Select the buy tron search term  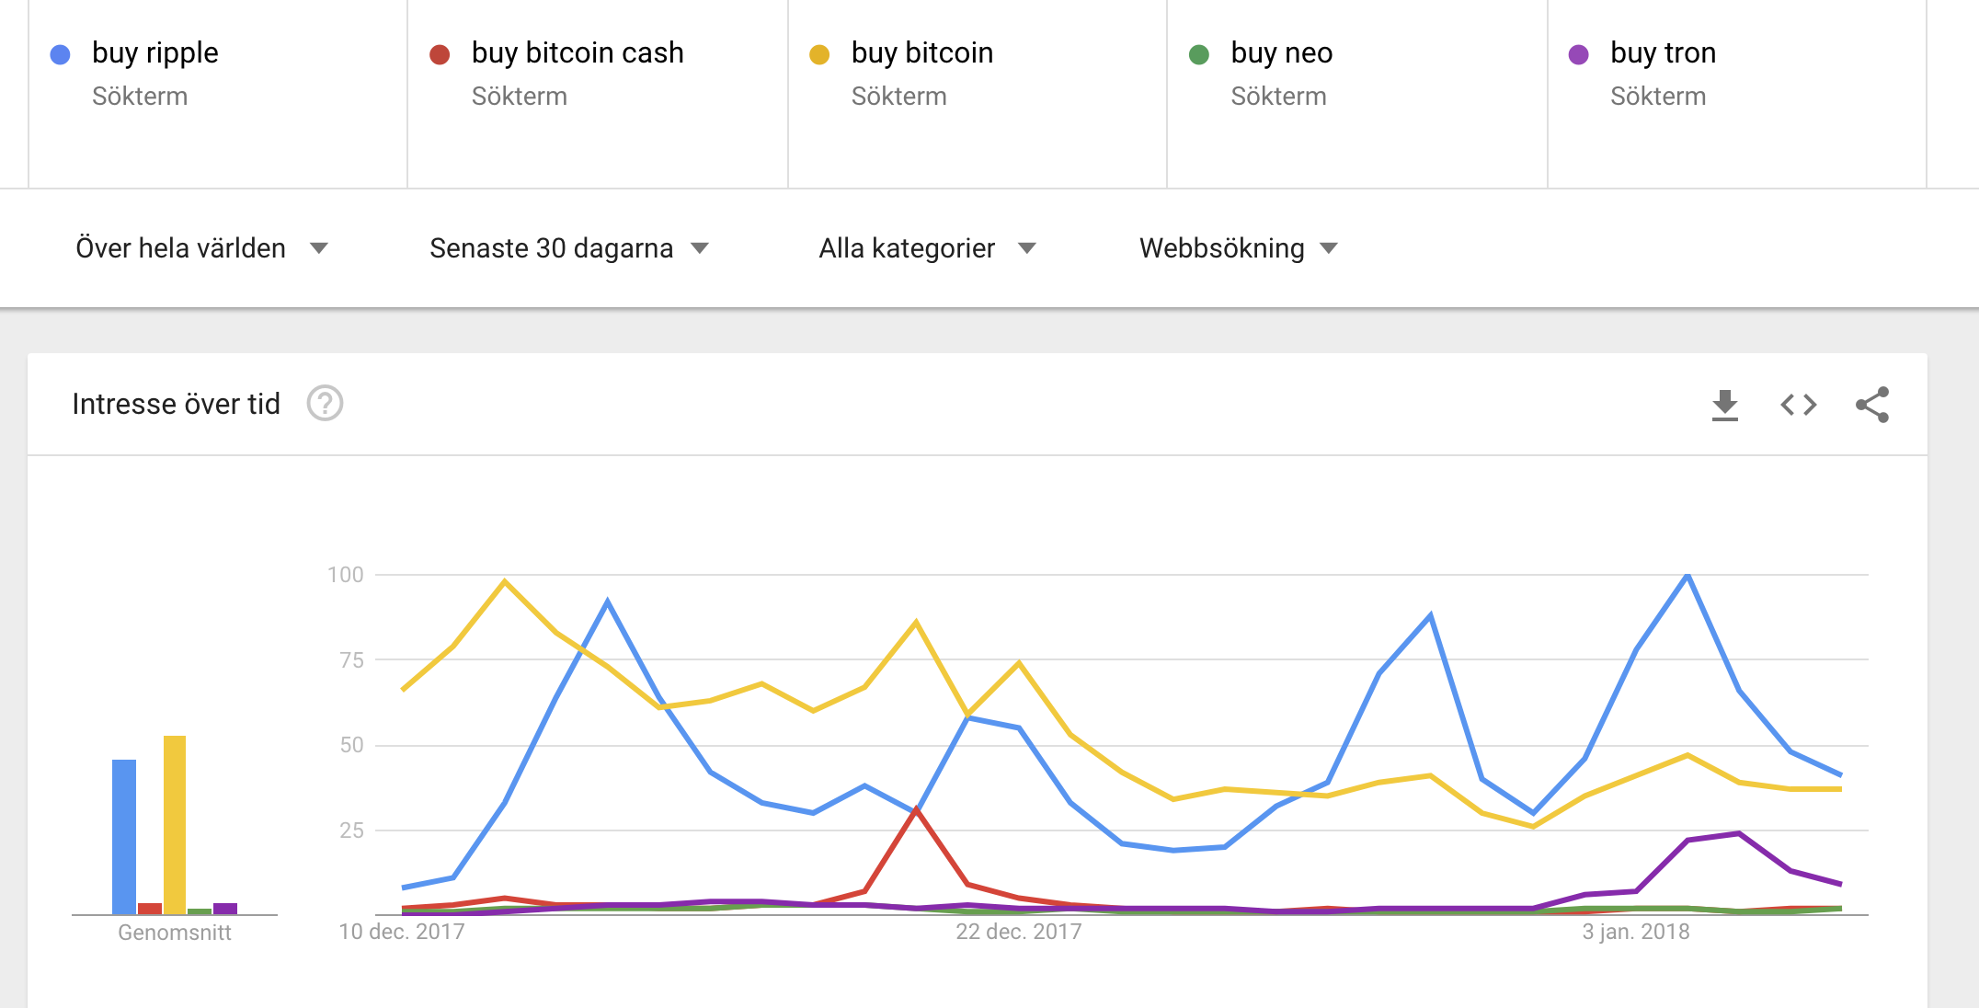point(1663,53)
